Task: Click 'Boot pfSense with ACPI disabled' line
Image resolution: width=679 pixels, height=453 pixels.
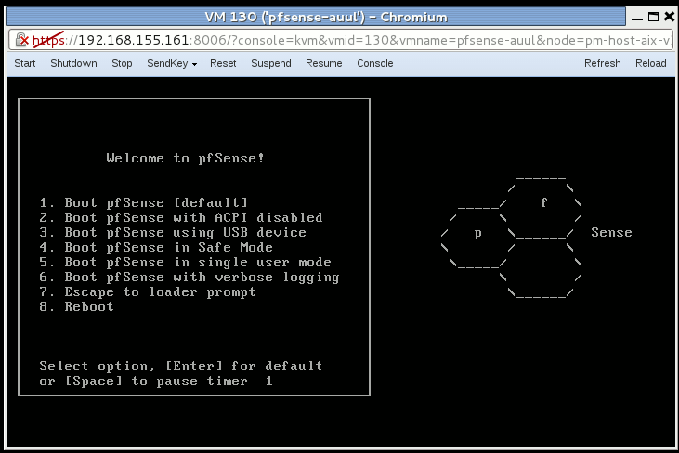Action: point(181,217)
